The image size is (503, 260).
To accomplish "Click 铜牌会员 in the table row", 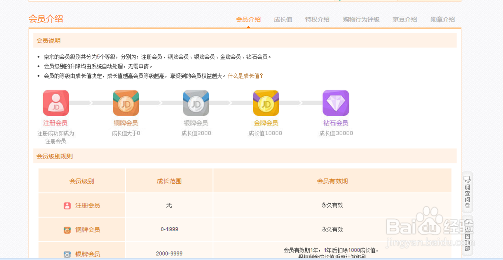I will 88,230.
